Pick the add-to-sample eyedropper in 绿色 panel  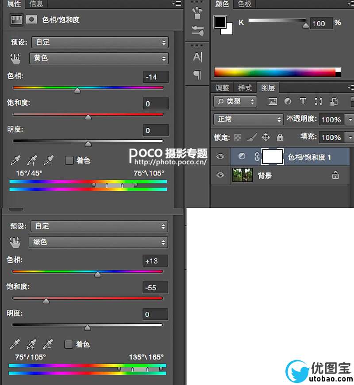click(x=31, y=344)
